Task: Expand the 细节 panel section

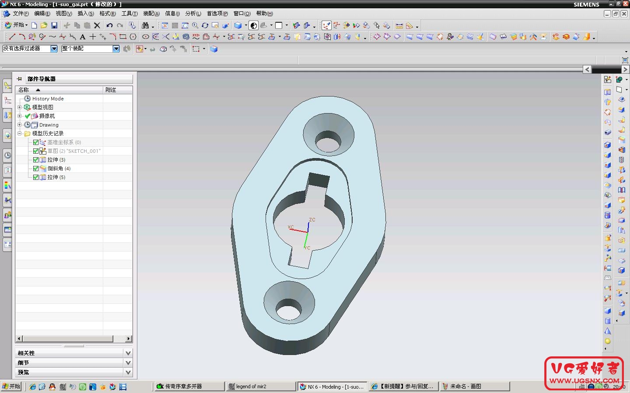Action: pyautogui.click(x=128, y=362)
